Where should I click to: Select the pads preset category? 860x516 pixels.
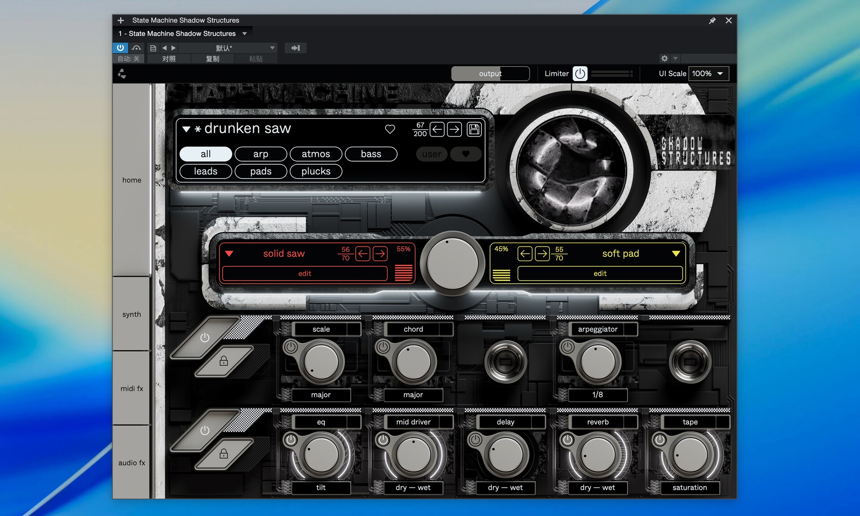[x=261, y=171]
